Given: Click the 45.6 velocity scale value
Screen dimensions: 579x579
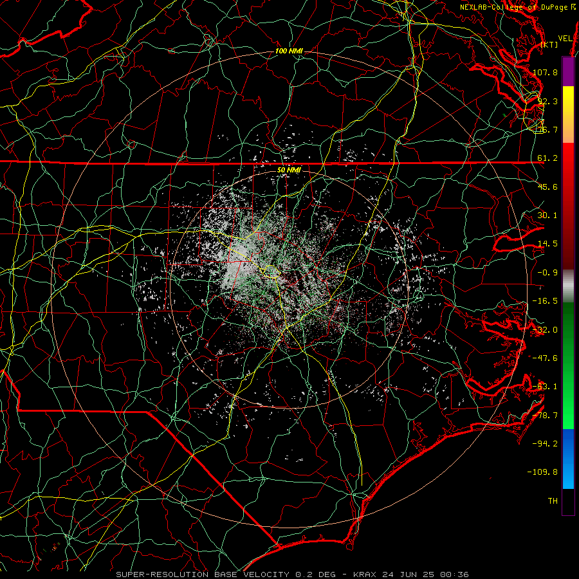Looking at the screenshot, I should click(547, 187).
